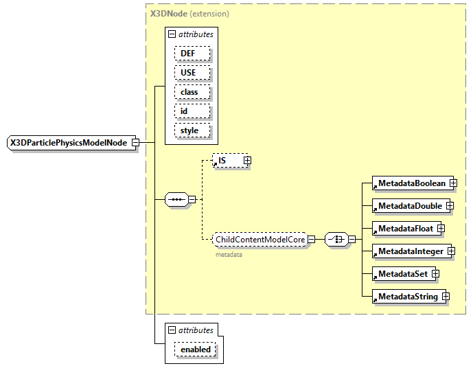The width and height of the screenshot is (473, 377).
Task: Click the reference arrow on MetadataDouble
Action: click(375, 209)
